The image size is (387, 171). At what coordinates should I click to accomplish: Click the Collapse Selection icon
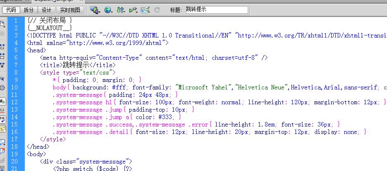(2, 56)
